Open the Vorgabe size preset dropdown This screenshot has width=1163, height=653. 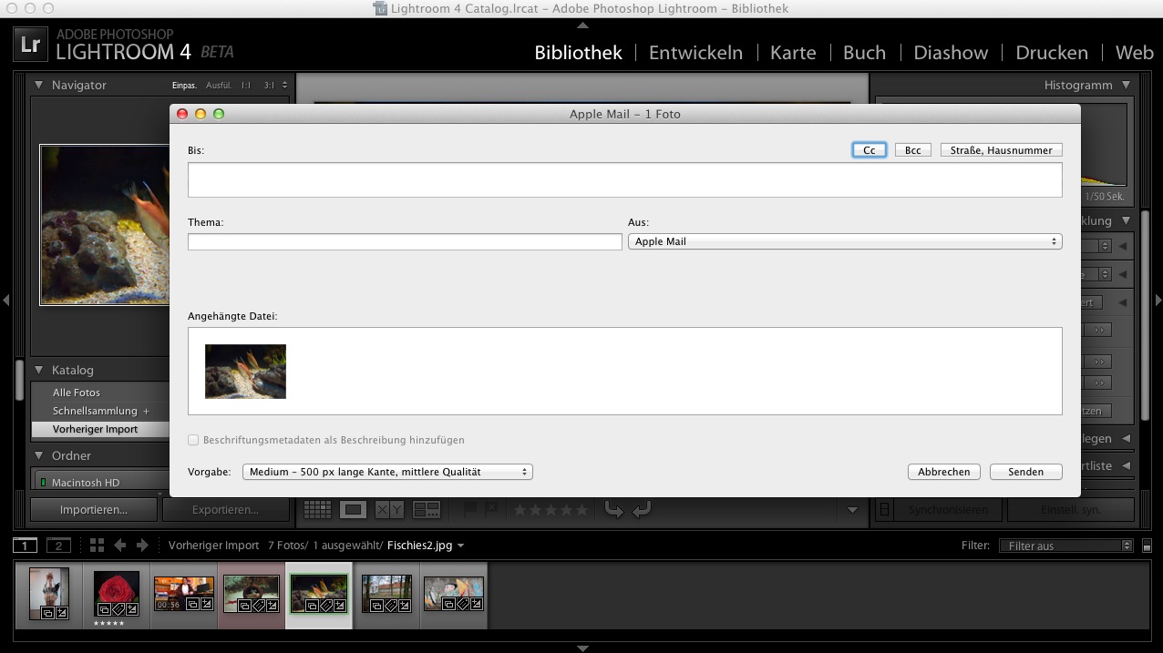(387, 472)
